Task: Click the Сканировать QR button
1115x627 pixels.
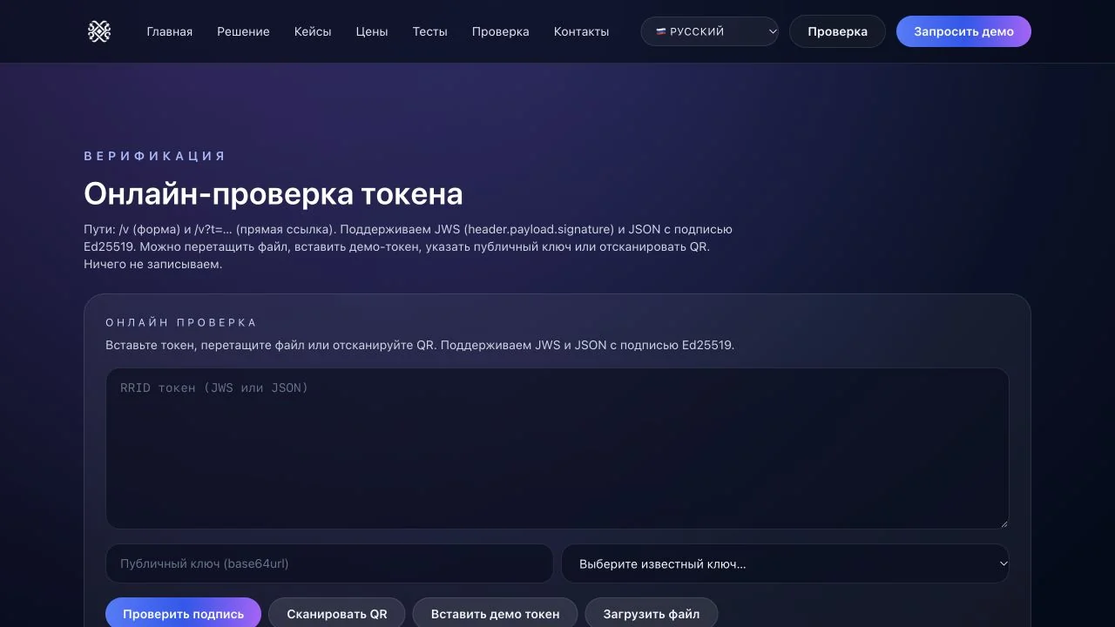Action: click(x=337, y=614)
